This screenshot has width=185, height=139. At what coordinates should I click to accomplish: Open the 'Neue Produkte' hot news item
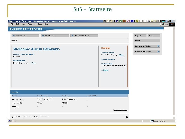coord(108,59)
